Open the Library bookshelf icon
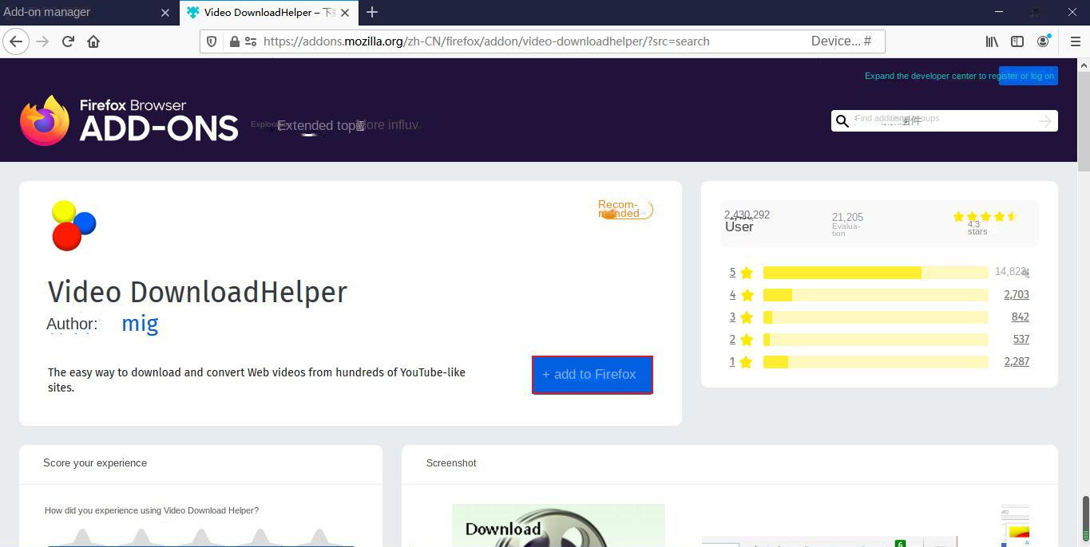The height and width of the screenshot is (547, 1090). [x=992, y=41]
